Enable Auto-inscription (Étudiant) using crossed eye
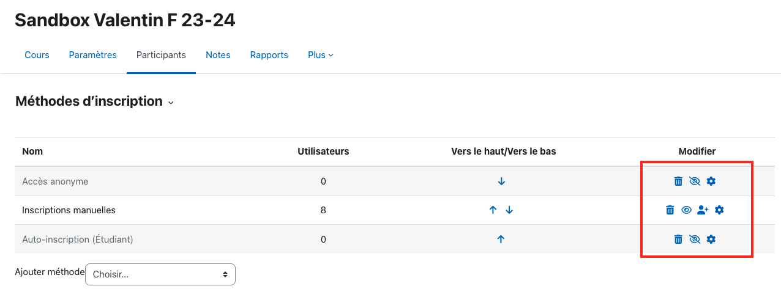 (x=694, y=239)
